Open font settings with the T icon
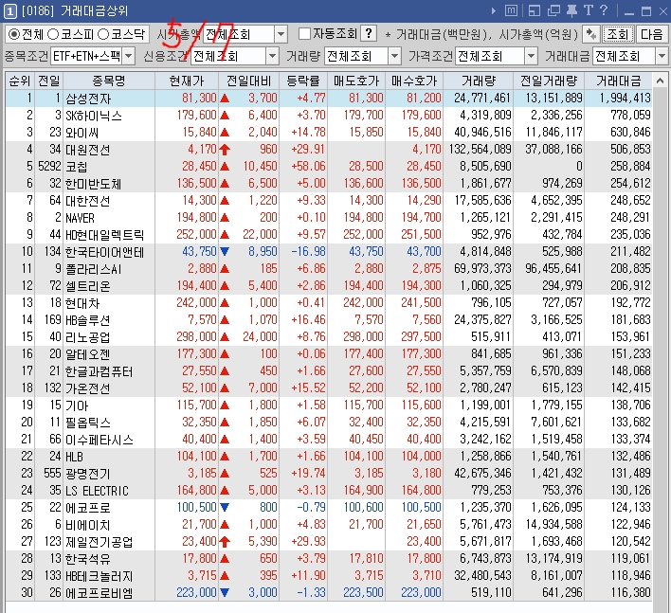The height and width of the screenshot is (613, 671). (x=589, y=10)
